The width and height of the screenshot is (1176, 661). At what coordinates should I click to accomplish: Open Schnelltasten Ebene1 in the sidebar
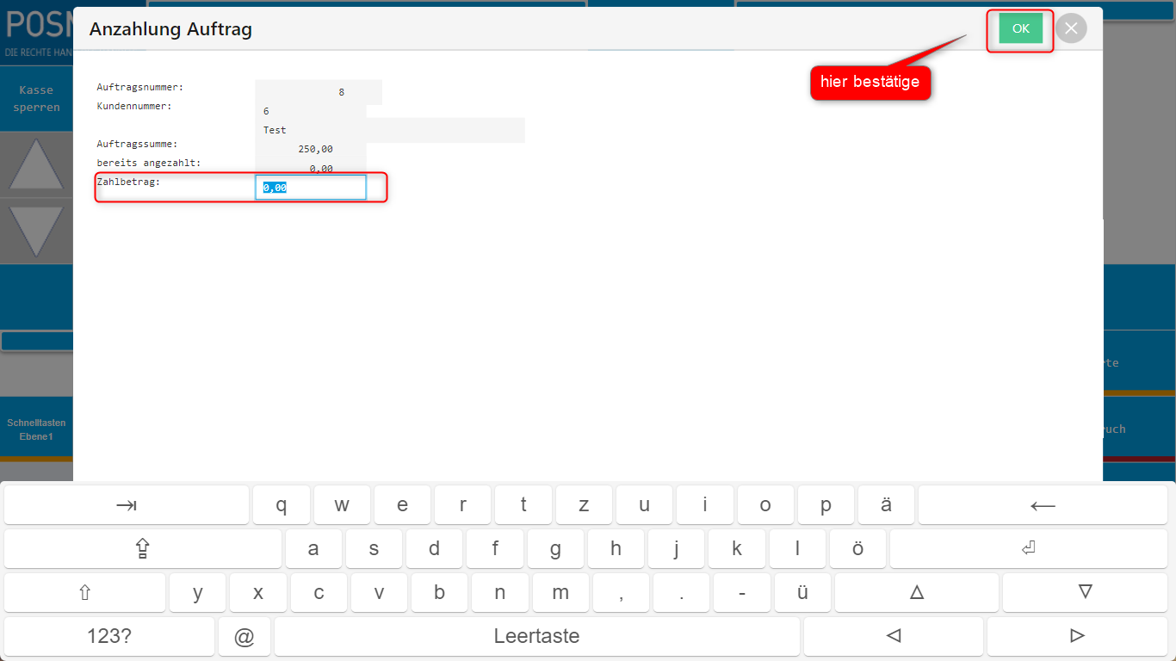tap(36, 429)
